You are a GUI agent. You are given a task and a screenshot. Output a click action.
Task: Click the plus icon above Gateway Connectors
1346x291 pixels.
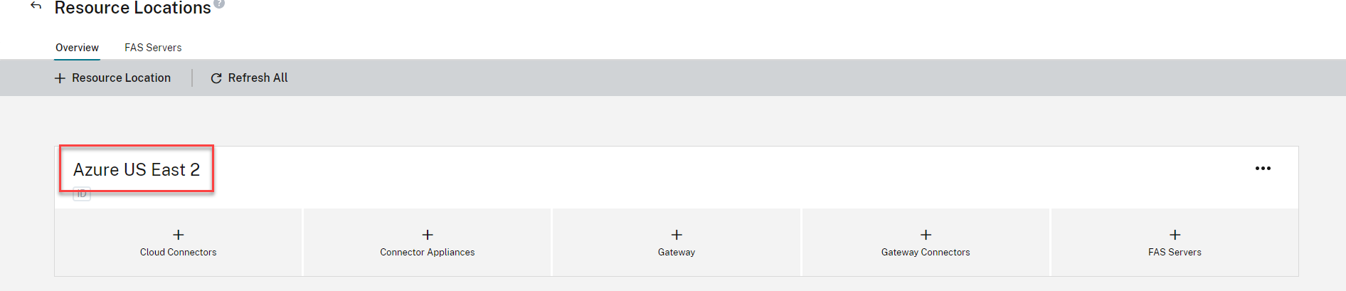pyautogui.click(x=926, y=235)
